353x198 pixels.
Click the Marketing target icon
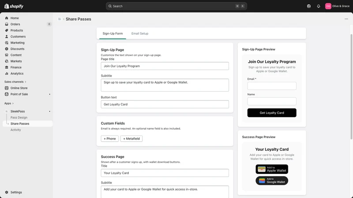point(7,43)
